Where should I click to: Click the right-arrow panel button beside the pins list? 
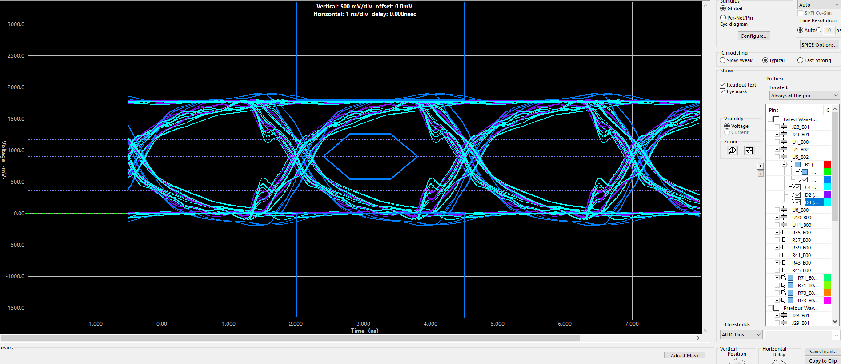click(761, 166)
